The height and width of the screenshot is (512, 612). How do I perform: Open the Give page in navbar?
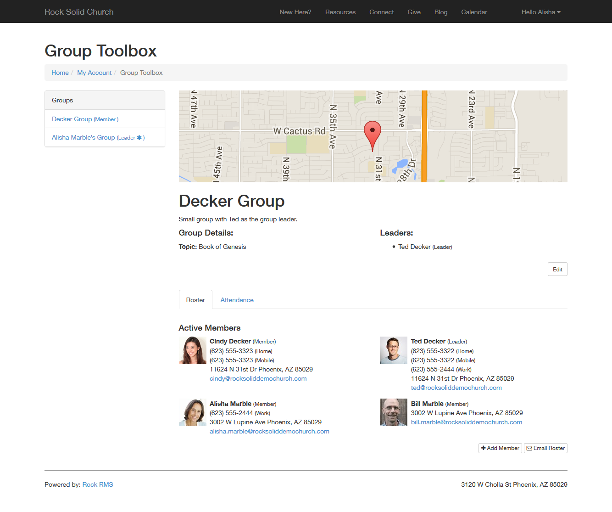click(414, 12)
